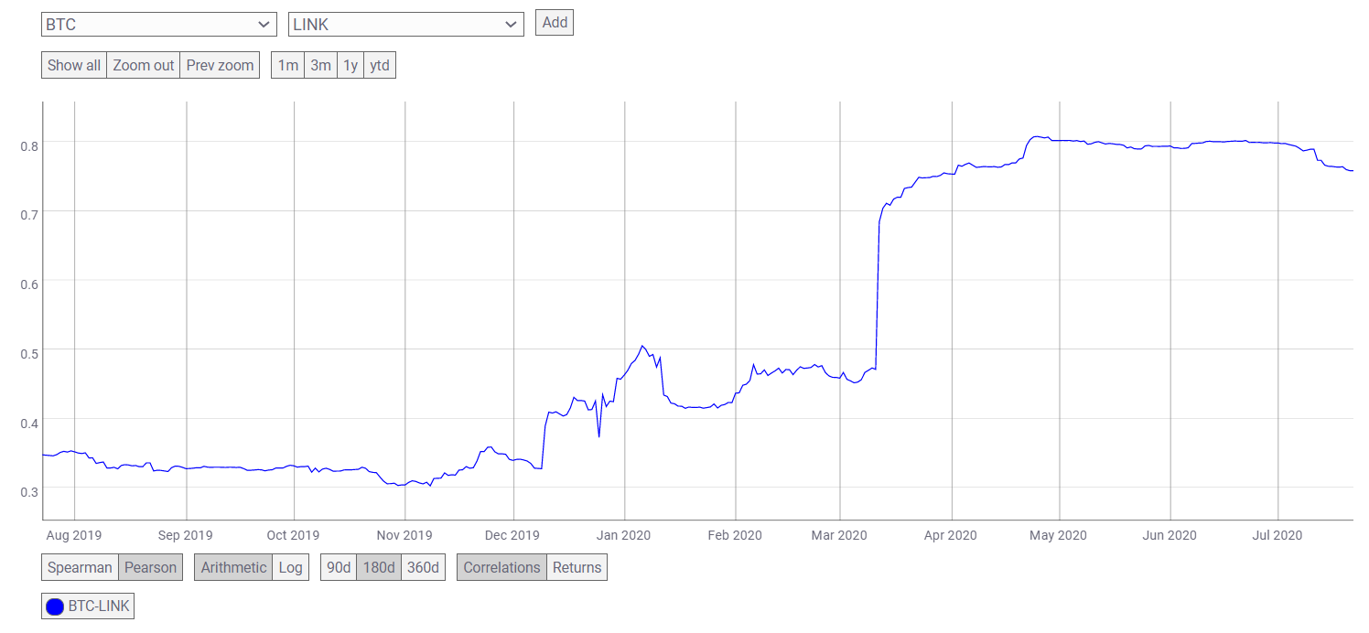1369x633 pixels.
Task: Choose the 90d rolling window
Action: (339, 567)
